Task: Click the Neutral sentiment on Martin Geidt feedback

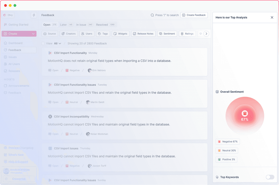Action: 72,102
